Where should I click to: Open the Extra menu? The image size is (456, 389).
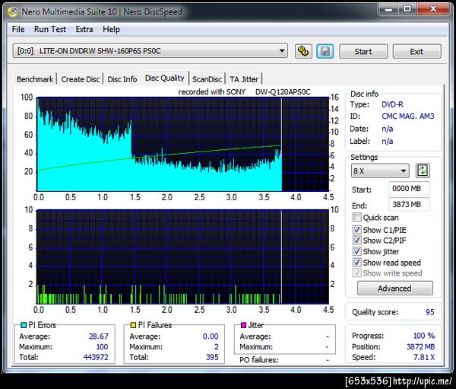(x=84, y=29)
